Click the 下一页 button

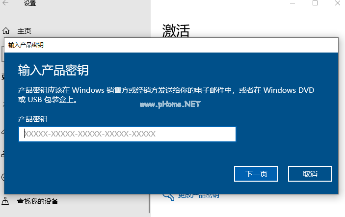tap(256, 174)
